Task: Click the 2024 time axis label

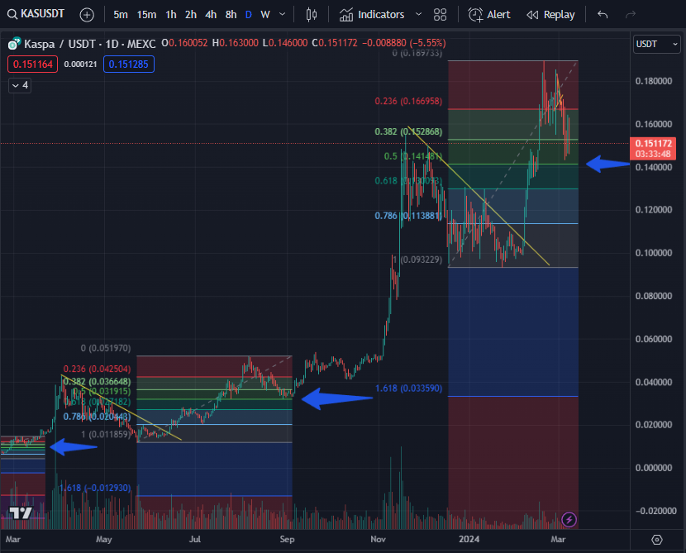Action: point(469,539)
